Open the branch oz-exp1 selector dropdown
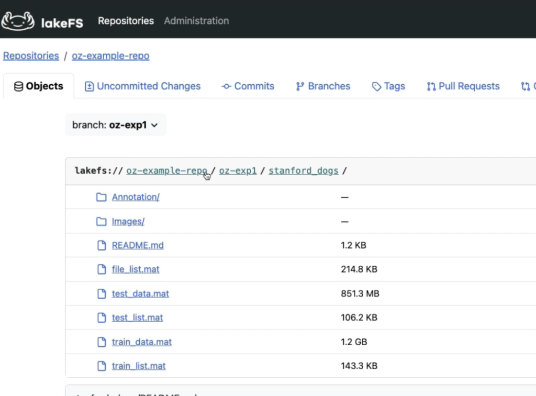The image size is (536, 396). [x=115, y=125]
